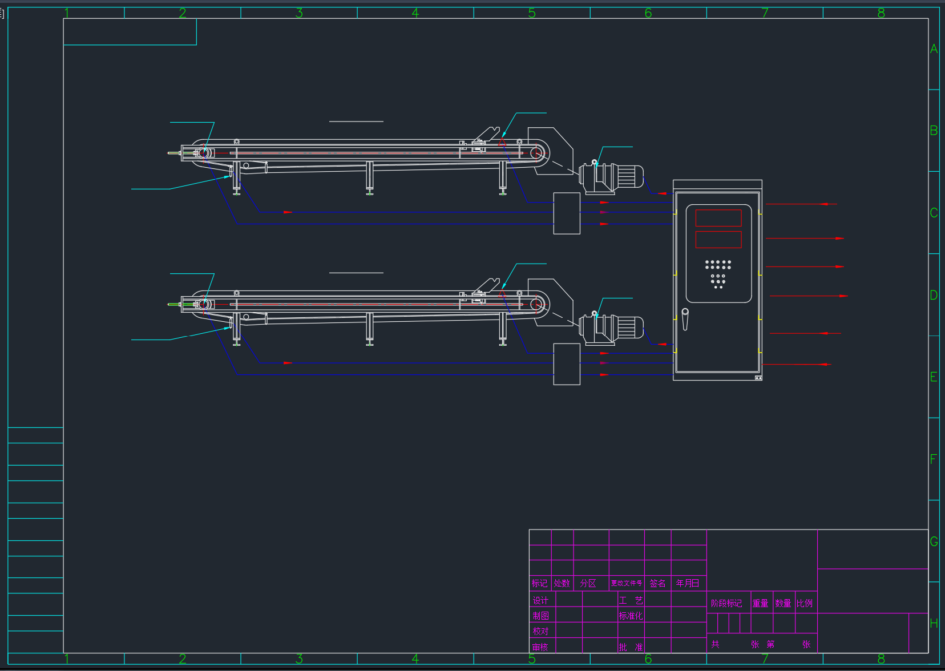This screenshot has width=945, height=671.
Task: Select the 审核 label in title block
Action: coord(540,647)
